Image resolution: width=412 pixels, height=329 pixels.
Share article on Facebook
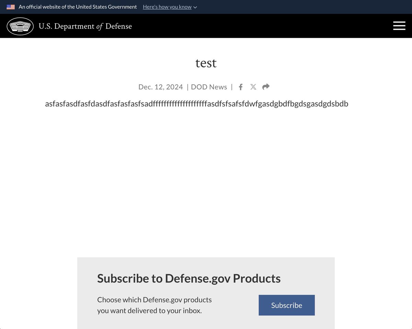click(241, 87)
